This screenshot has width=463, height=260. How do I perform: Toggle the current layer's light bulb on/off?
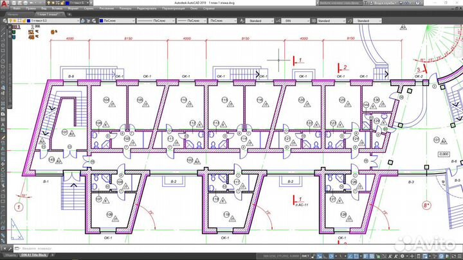(12, 21)
